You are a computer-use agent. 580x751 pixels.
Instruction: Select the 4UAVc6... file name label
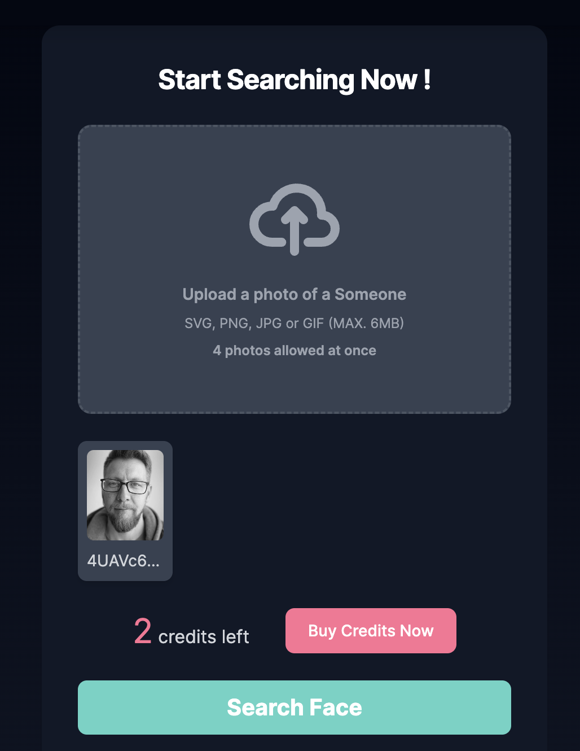[x=124, y=561]
